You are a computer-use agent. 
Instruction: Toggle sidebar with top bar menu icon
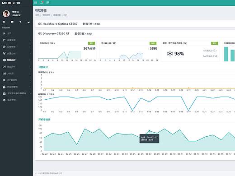[x=36, y=3]
